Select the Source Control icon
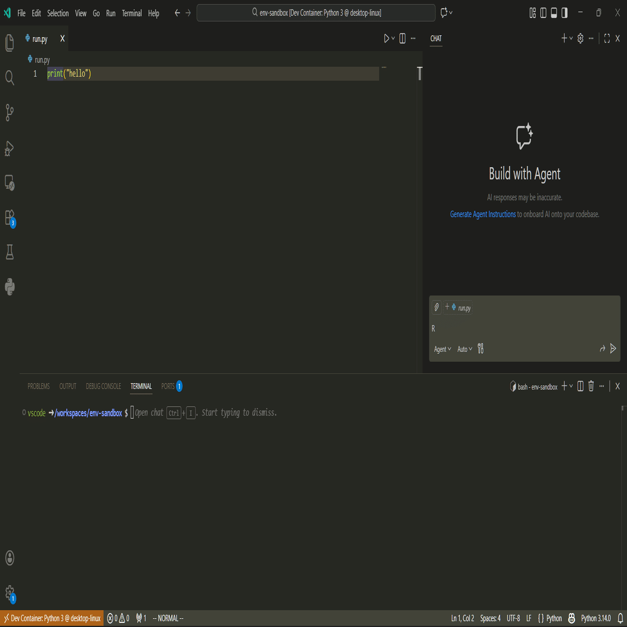 tap(9, 113)
